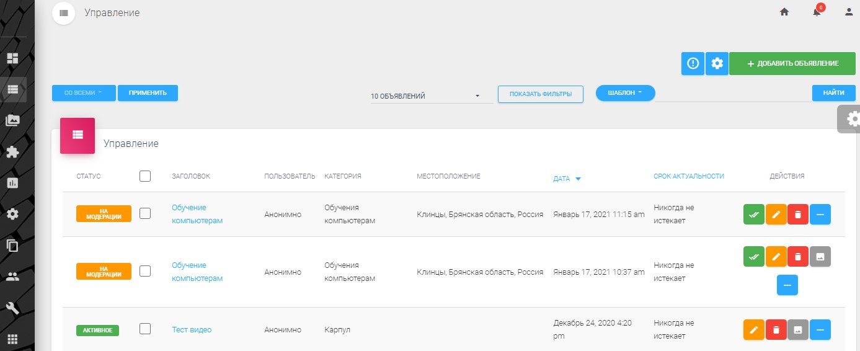The width and height of the screenshot is (860, 351).
Task: Check the box for the 11:15 am listing
Action: (145, 213)
